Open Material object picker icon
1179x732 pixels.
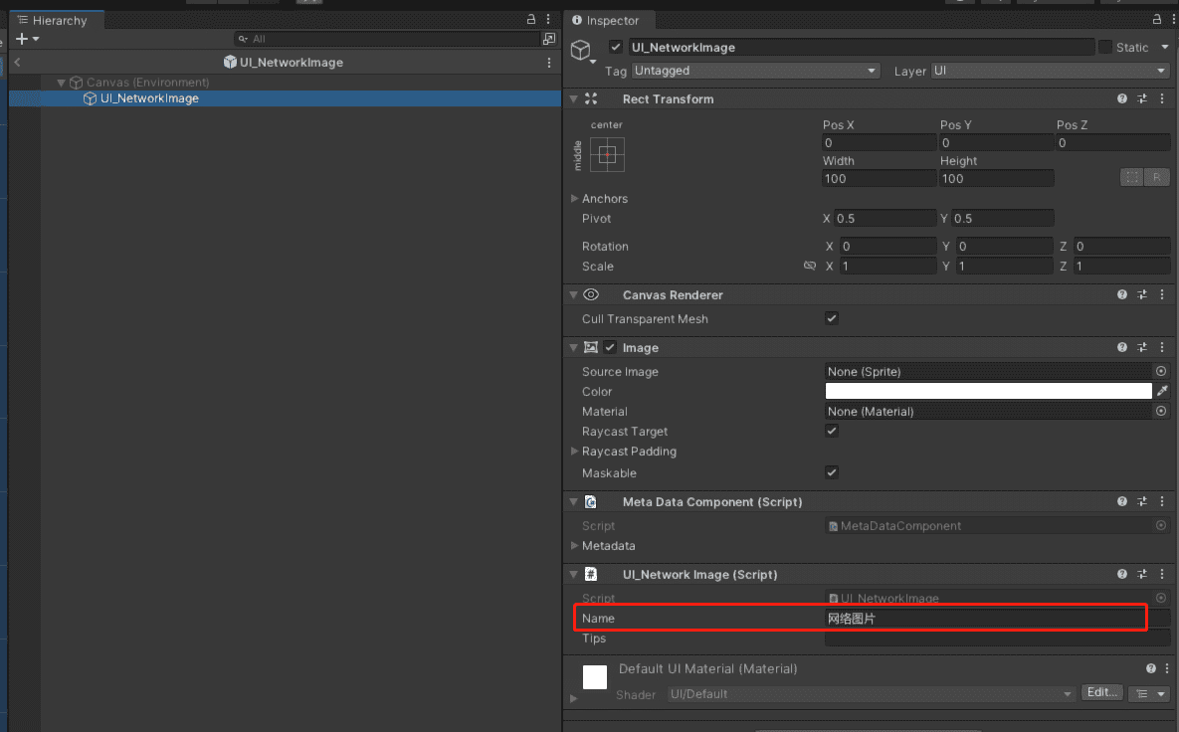(x=1161, y=411)
